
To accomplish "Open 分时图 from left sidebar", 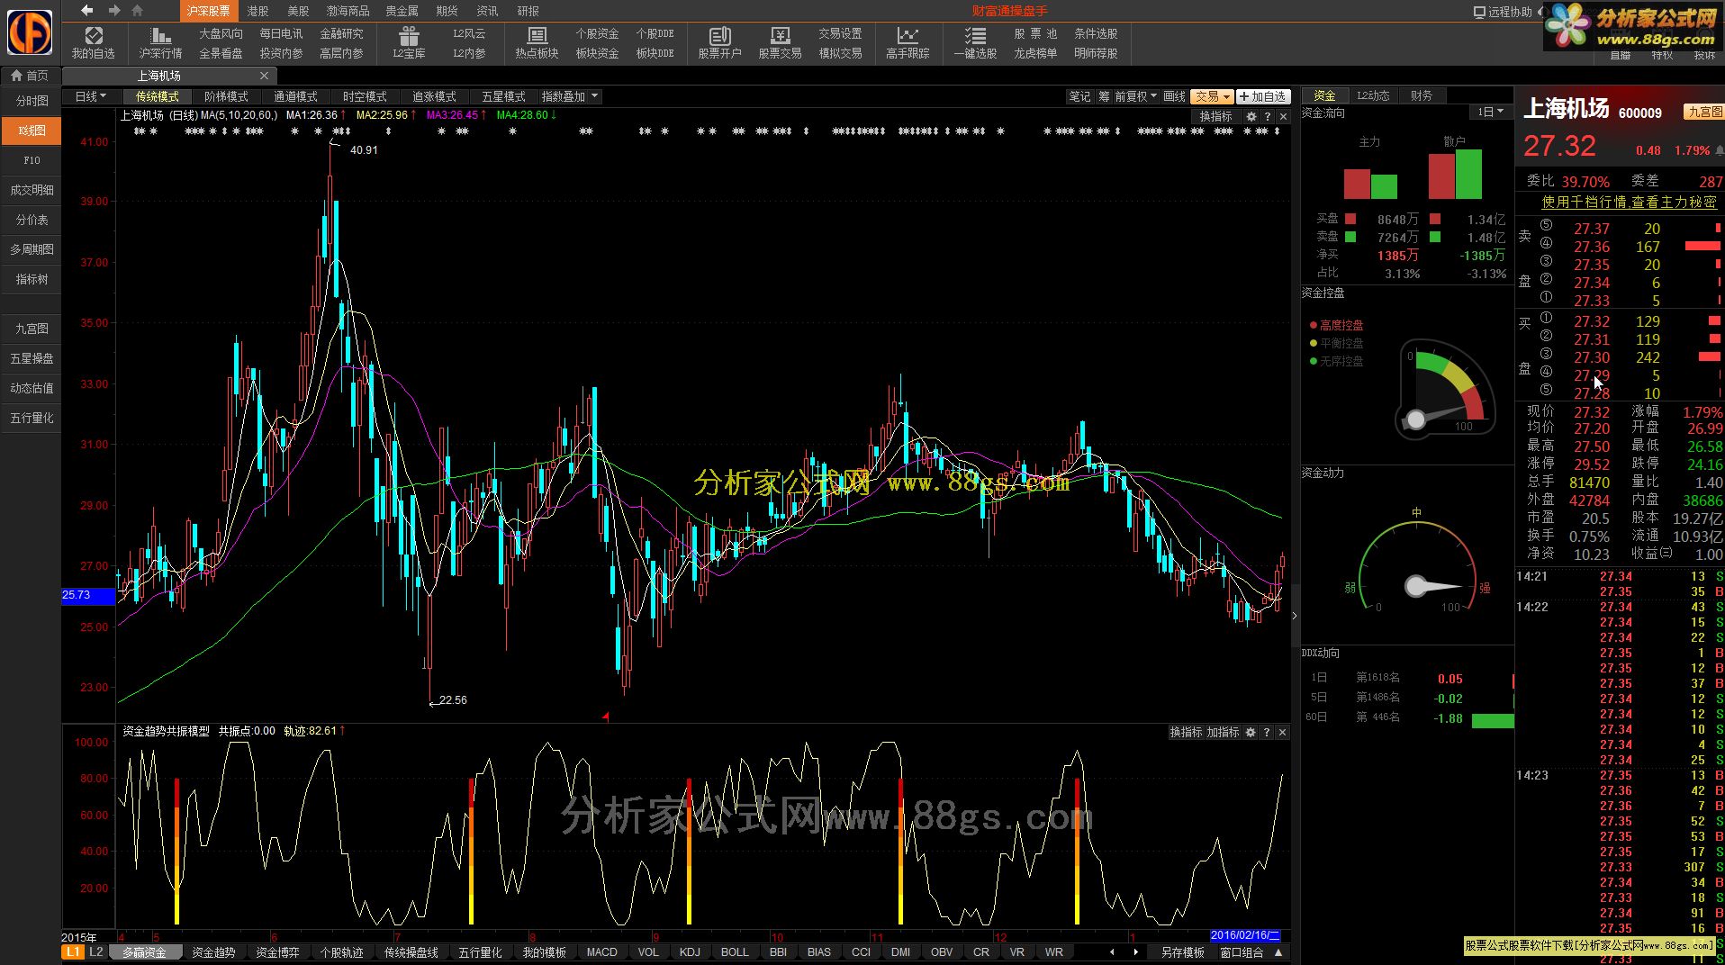I will pyautogui.click(x=32, y=102).
